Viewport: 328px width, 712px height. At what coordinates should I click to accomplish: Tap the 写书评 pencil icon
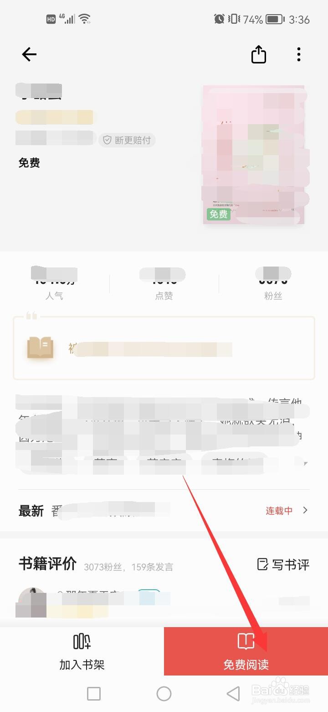pyautogui.click(x=262, y=564)
